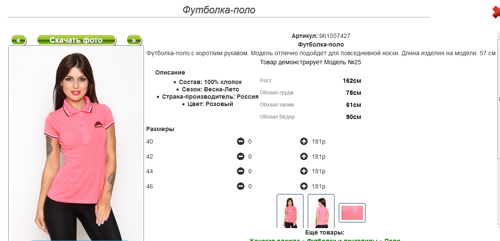500x241 pixels.
Task: Click the Скачать фото button
Action: [76, 40]
